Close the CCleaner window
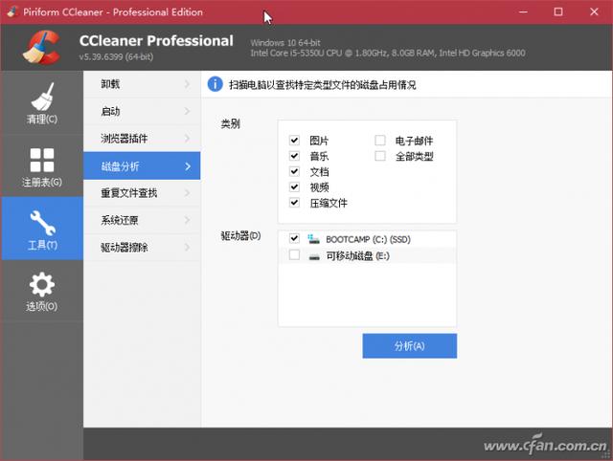Image resolution: width=613 pixels, height=461 pixels. click(594, 11)
